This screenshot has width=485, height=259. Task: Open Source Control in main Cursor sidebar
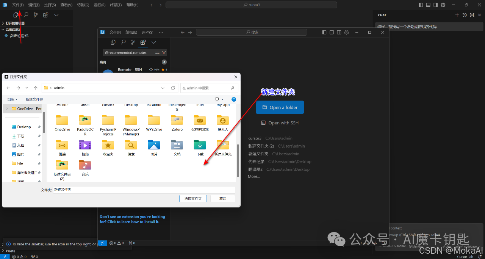pos(36,15)
